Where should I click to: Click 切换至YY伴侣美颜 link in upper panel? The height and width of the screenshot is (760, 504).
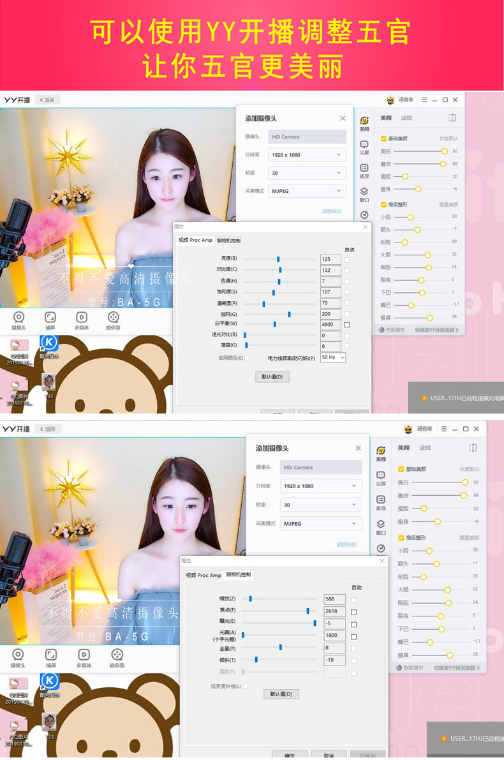click(x=436, y=330)
